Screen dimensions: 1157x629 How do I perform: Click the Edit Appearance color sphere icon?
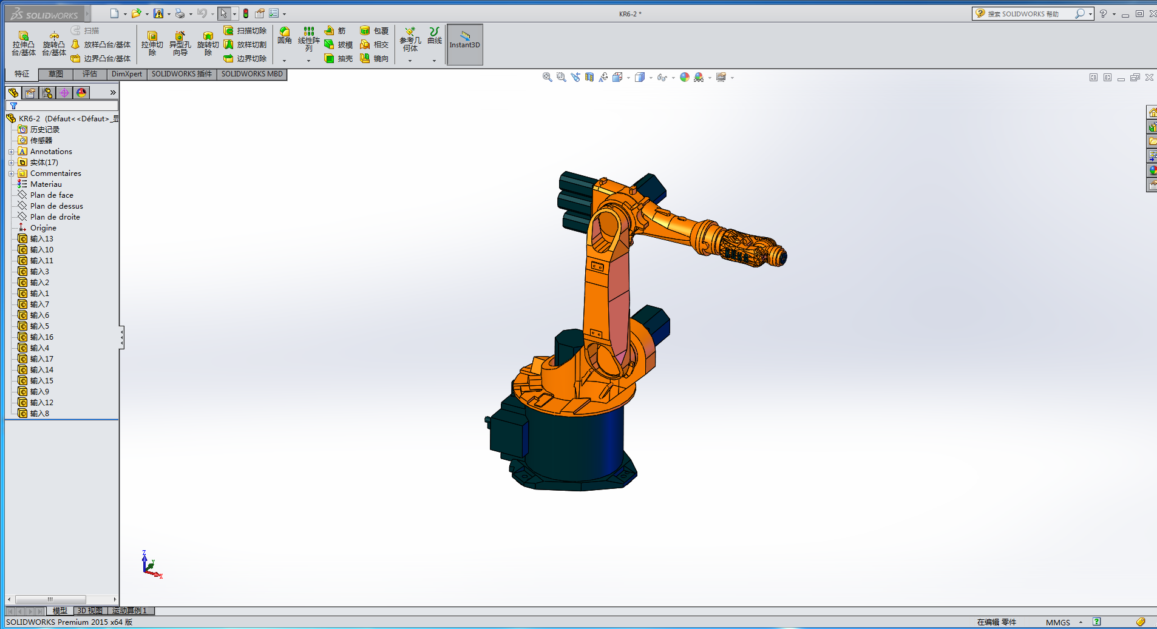click(x=685, y=77)
